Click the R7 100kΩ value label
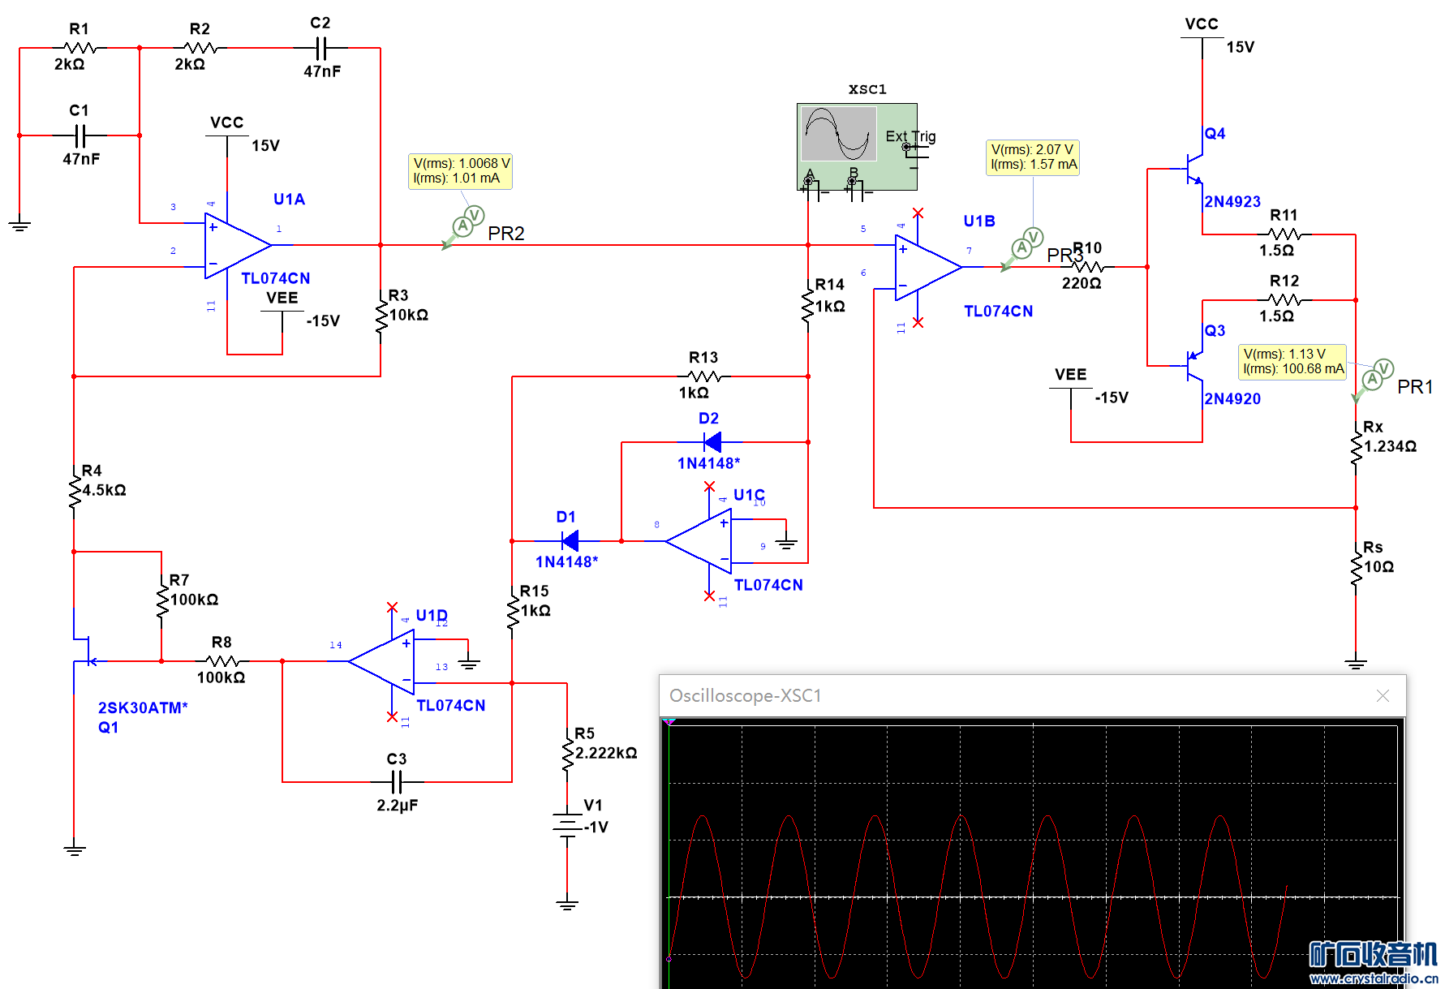 tap(194, 600)
